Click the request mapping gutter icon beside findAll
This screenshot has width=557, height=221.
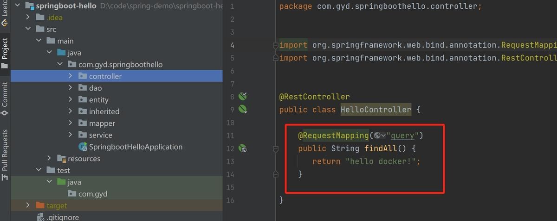(243, 148)
